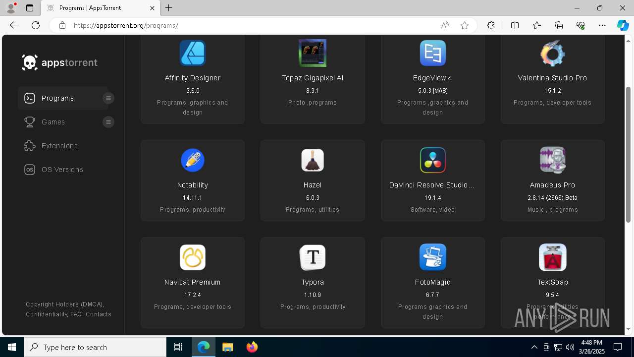Open the Confidentiality link

[x=46, y=314]
